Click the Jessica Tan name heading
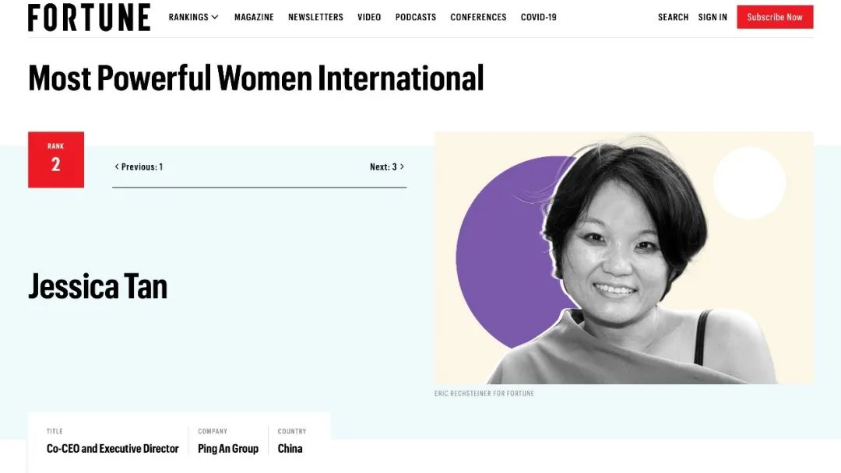 coord(97,286)
